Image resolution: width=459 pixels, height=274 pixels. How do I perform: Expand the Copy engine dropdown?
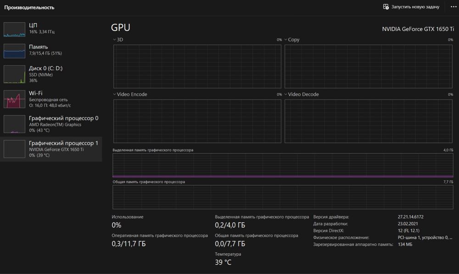pyautogui.click(x=285, y=39)
